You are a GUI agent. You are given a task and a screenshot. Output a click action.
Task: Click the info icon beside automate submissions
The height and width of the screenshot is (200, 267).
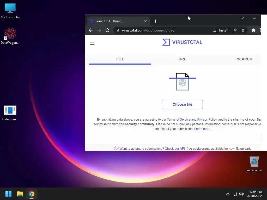116,148
